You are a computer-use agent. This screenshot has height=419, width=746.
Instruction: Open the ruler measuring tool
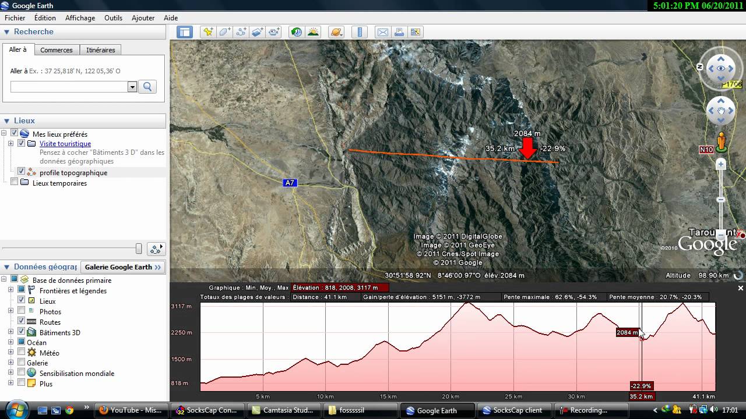point(360,32)
